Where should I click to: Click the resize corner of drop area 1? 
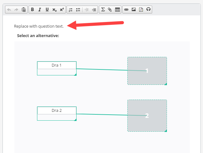(x=166, y=84)
